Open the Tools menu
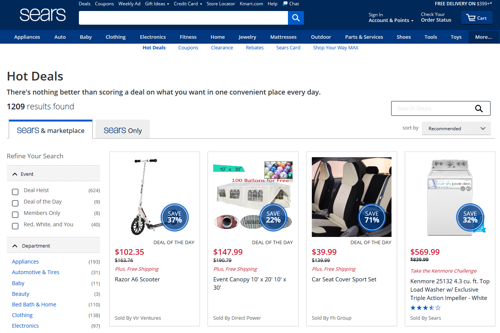 point(431,37)
